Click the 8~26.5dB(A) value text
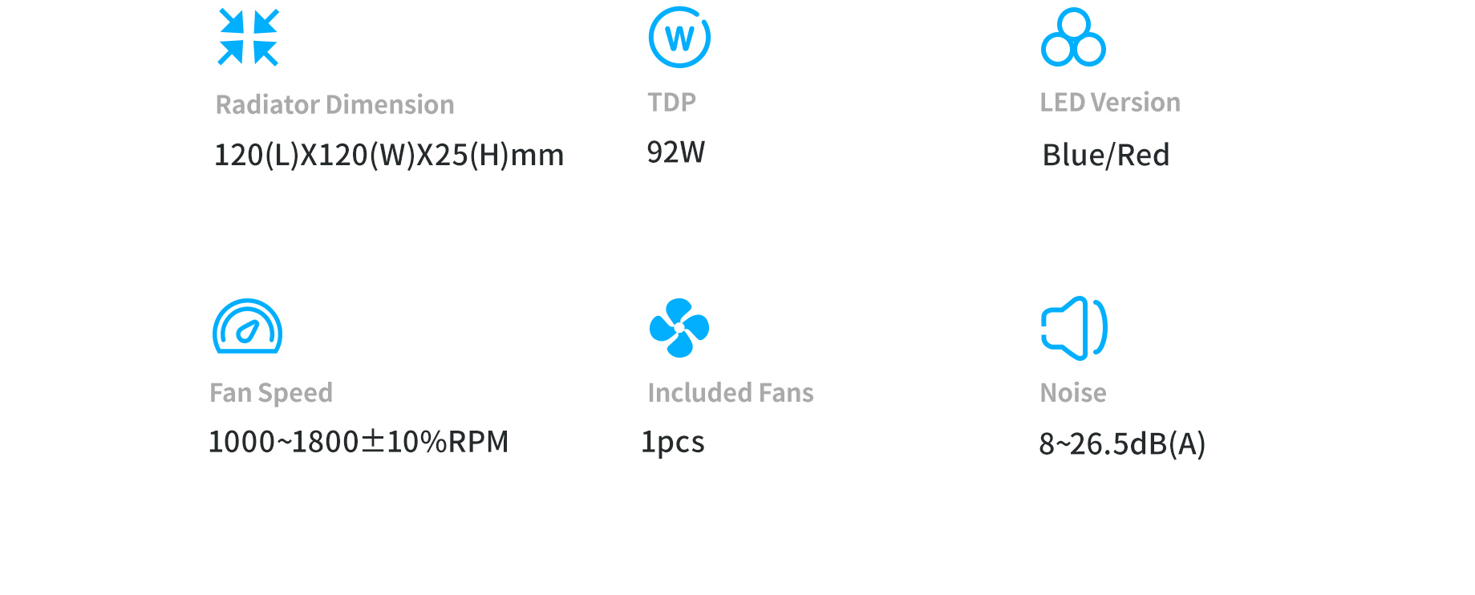The width and height of the screenshot is (1475, 595). pyautogui.click(x=1122, y=443)
